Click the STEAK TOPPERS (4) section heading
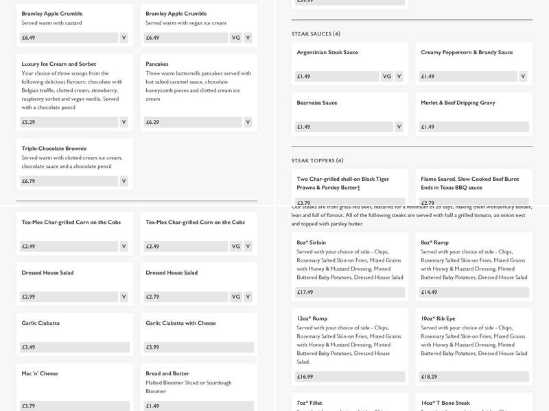The image size is (549, 411). (x=317, y=160)
